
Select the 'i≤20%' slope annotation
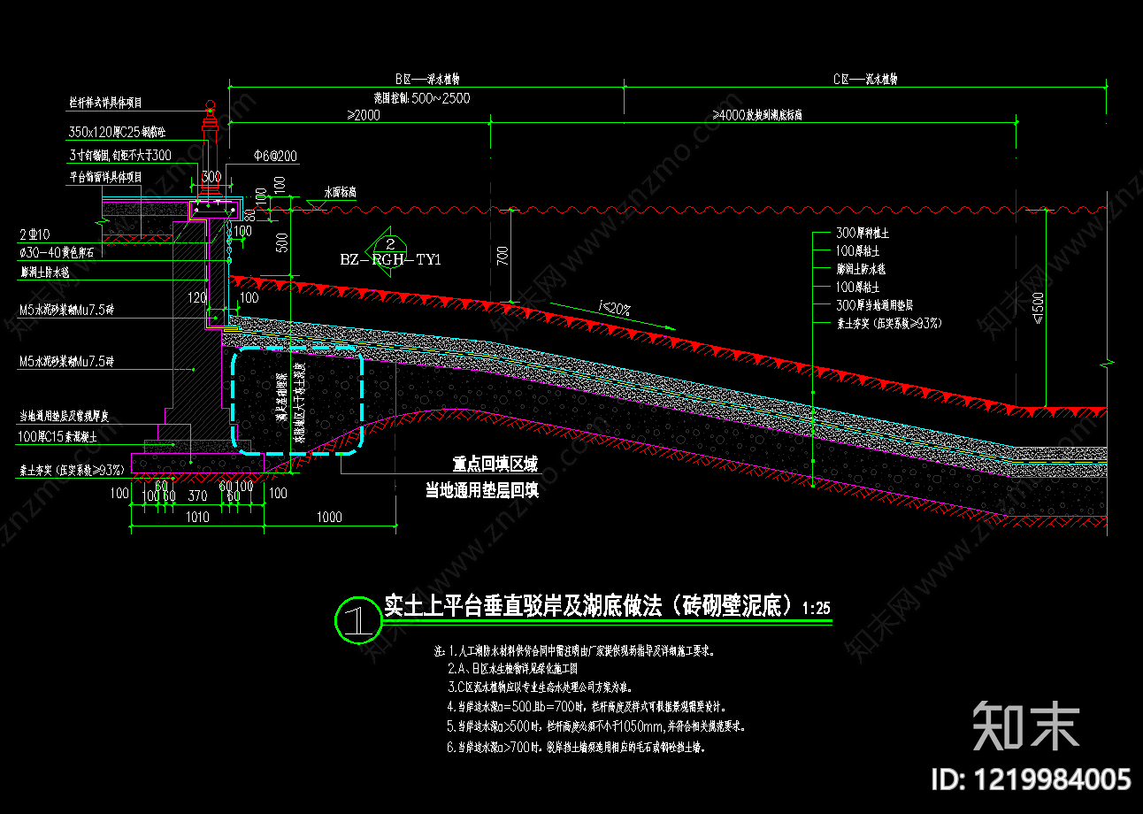pos(614,308)
